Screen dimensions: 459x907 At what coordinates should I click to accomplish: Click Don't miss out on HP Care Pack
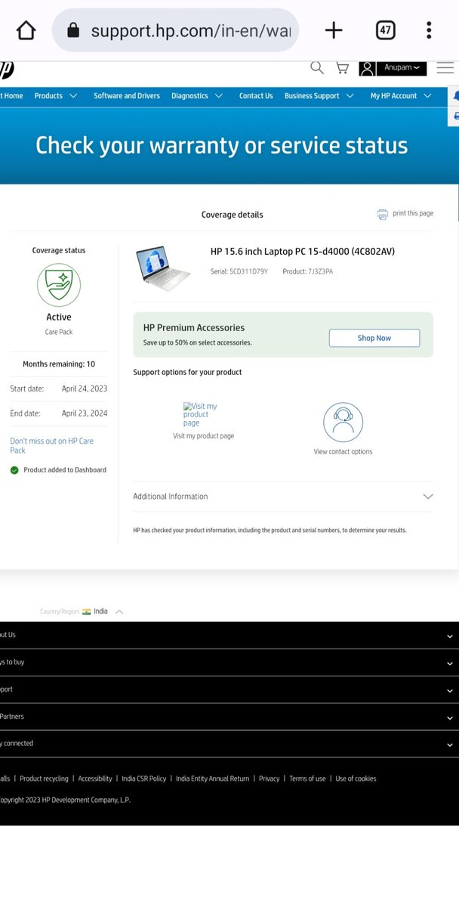(52, 445)
